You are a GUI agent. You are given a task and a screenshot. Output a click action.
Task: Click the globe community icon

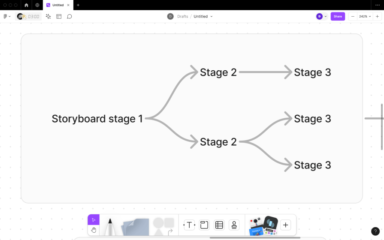37,5
